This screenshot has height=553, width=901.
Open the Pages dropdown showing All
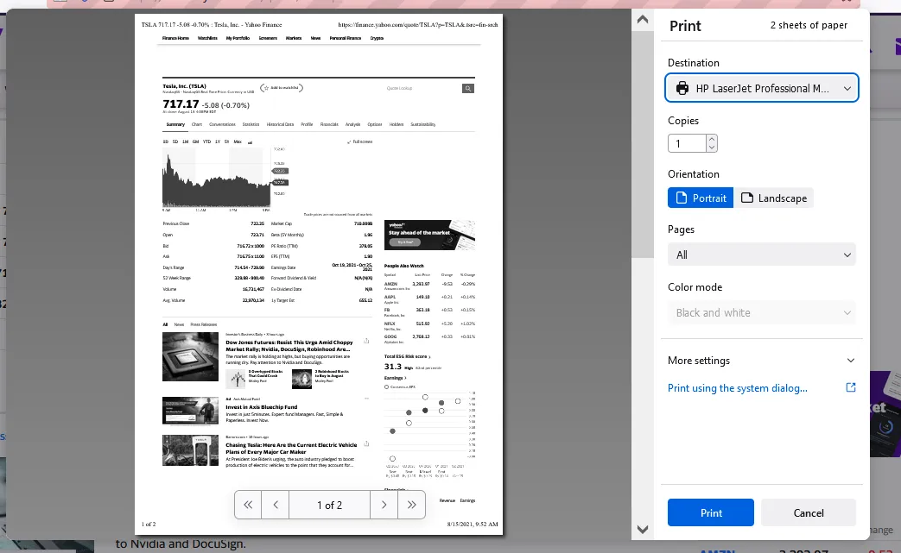click(x=762, y=255)
